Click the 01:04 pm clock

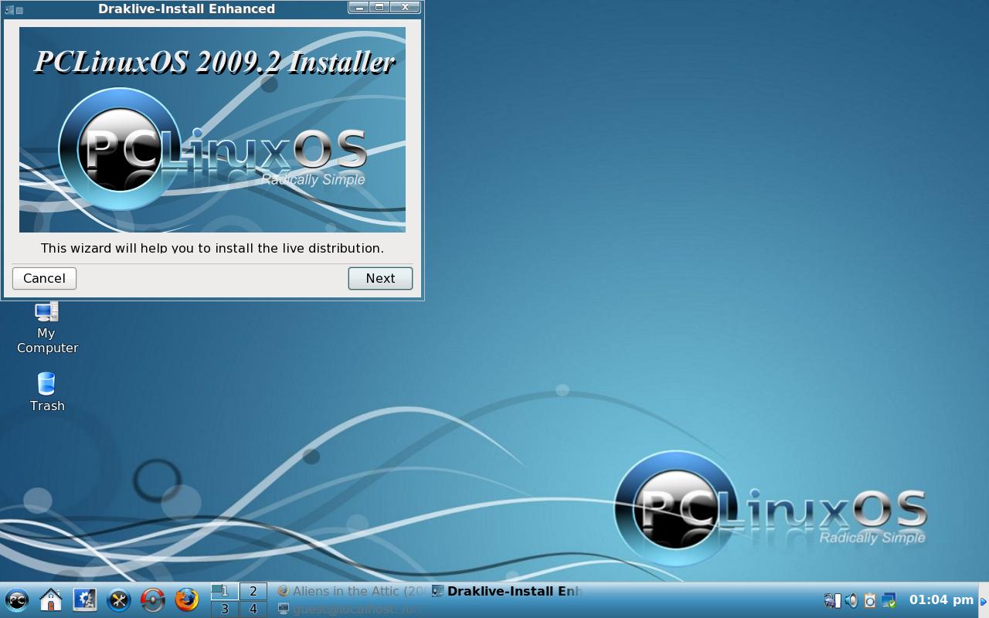click(x=941, y=599)
